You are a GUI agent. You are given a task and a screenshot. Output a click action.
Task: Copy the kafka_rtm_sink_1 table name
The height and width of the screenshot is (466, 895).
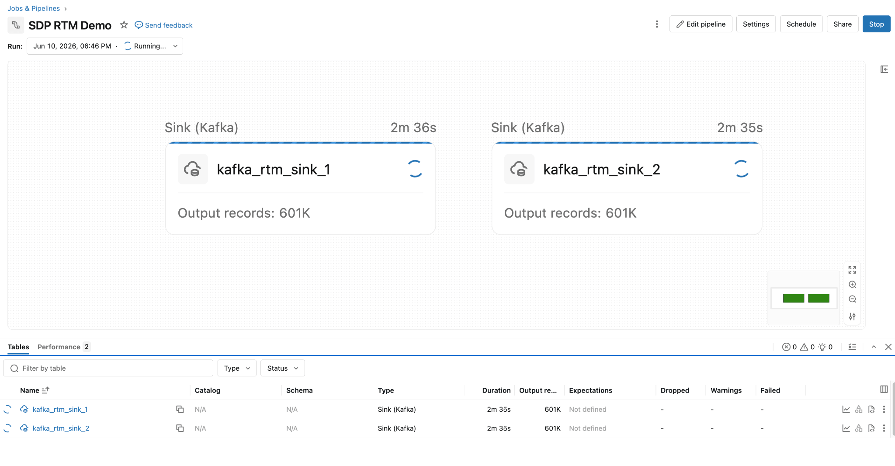(180, 409)
